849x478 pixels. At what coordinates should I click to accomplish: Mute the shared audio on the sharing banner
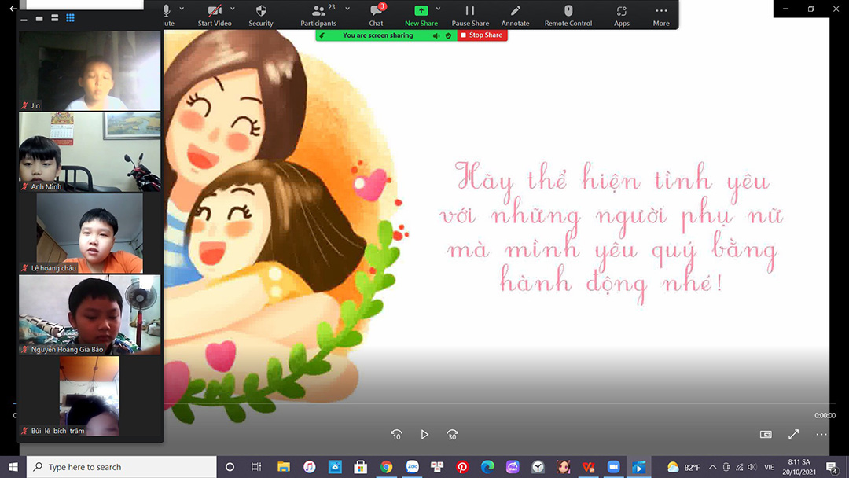[436, 35]
